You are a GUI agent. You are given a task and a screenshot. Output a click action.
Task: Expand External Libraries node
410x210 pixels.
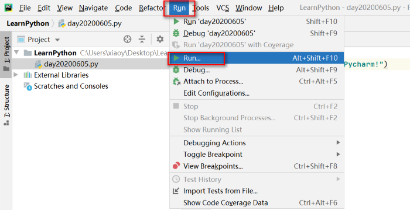click(16, 75)
